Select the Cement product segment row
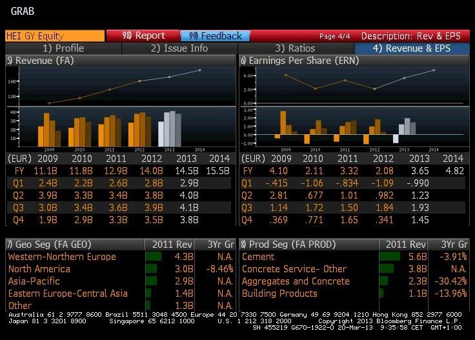This screenshot has height=340, width=475. [x=354, y=257]
